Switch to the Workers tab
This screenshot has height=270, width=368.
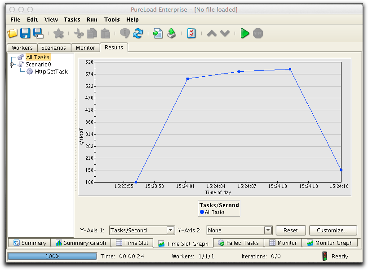coord(22,48)
